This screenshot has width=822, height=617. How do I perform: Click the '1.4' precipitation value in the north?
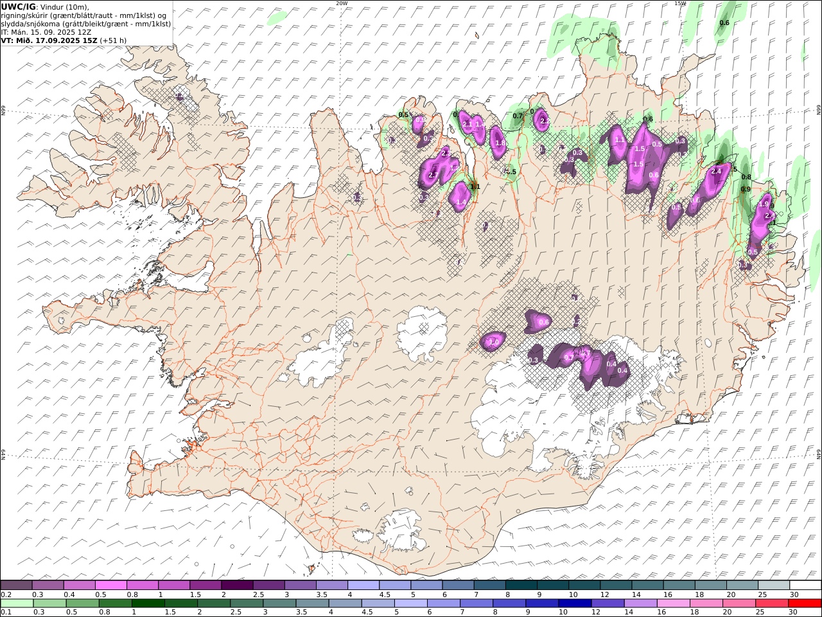coord(460,202)
